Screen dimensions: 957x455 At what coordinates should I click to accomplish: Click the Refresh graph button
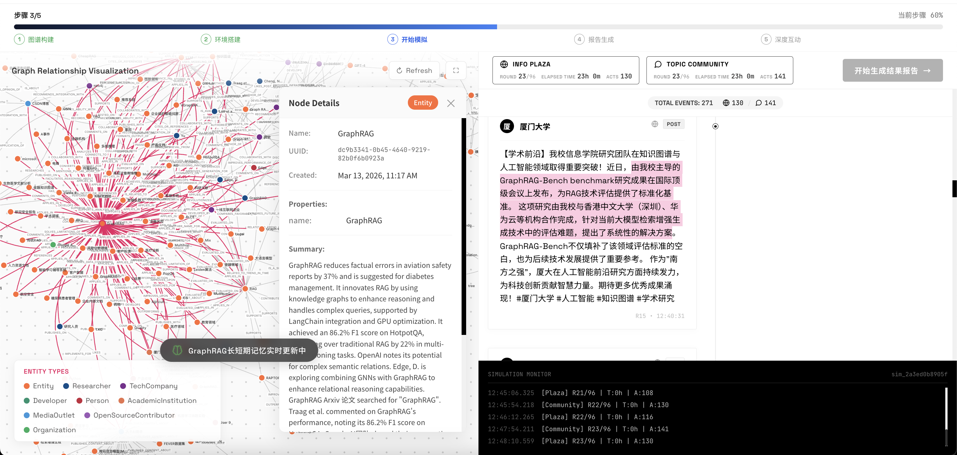click(414, 71)
